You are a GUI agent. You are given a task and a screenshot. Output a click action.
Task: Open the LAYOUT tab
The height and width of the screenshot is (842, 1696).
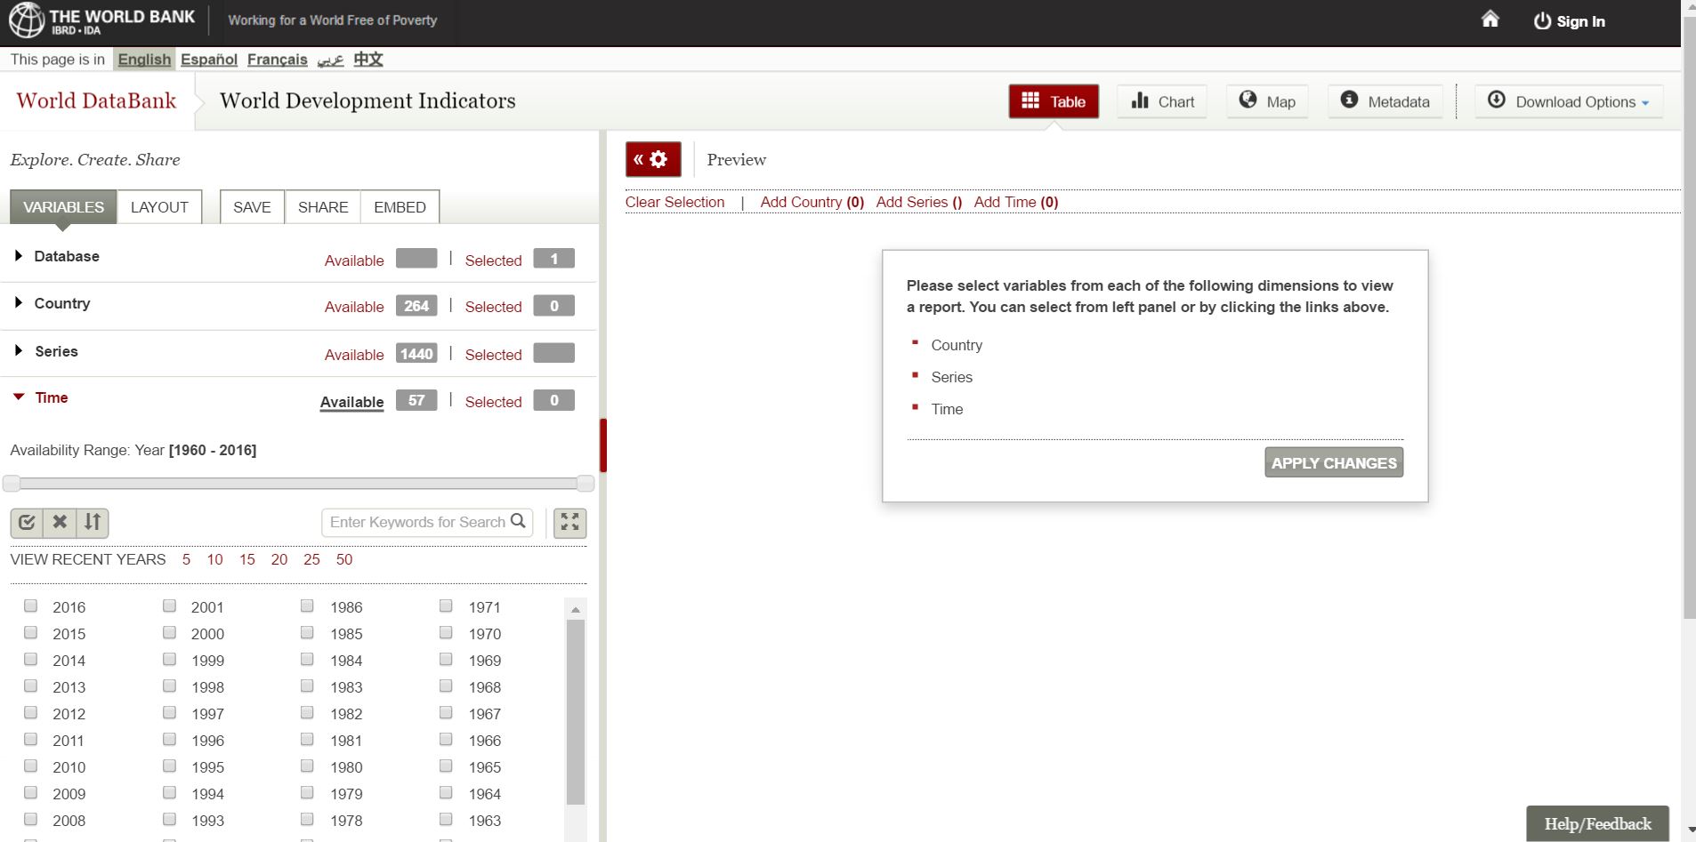tap(159, 207)
